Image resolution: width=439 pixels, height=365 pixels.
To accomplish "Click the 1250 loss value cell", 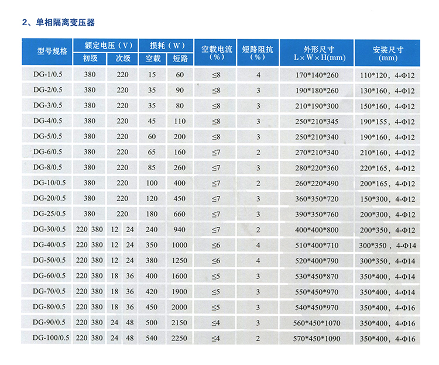I will [x=179, y=260].
